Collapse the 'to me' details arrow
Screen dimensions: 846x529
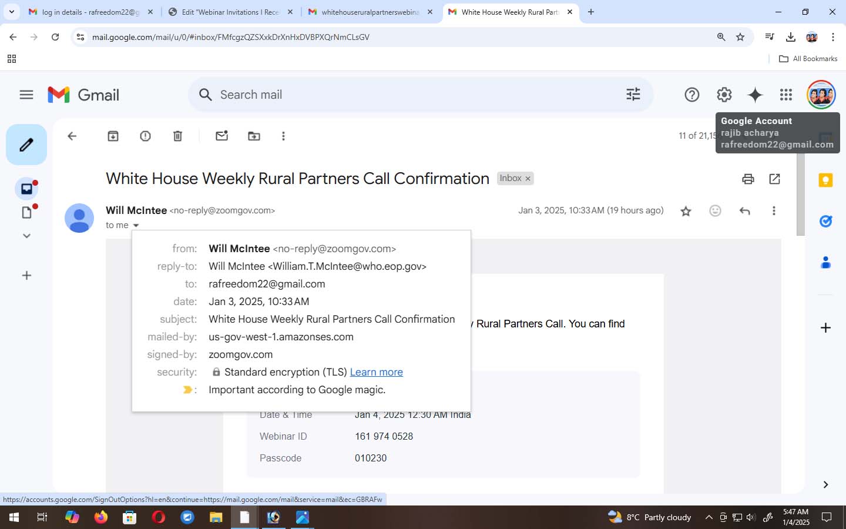[136, 226]
